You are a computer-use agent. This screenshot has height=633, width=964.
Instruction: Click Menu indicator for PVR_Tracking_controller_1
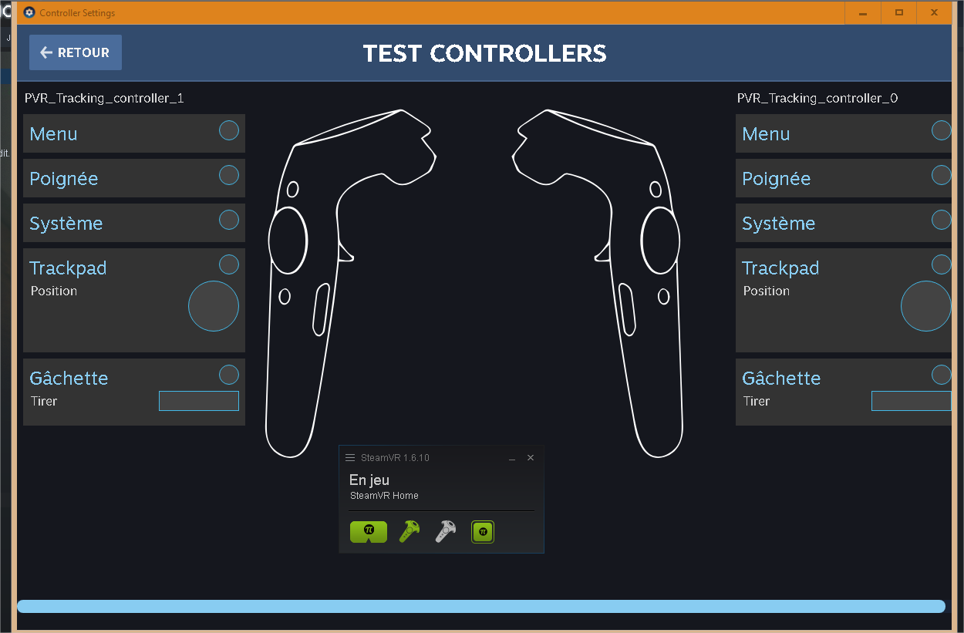(x=229, y=130)
